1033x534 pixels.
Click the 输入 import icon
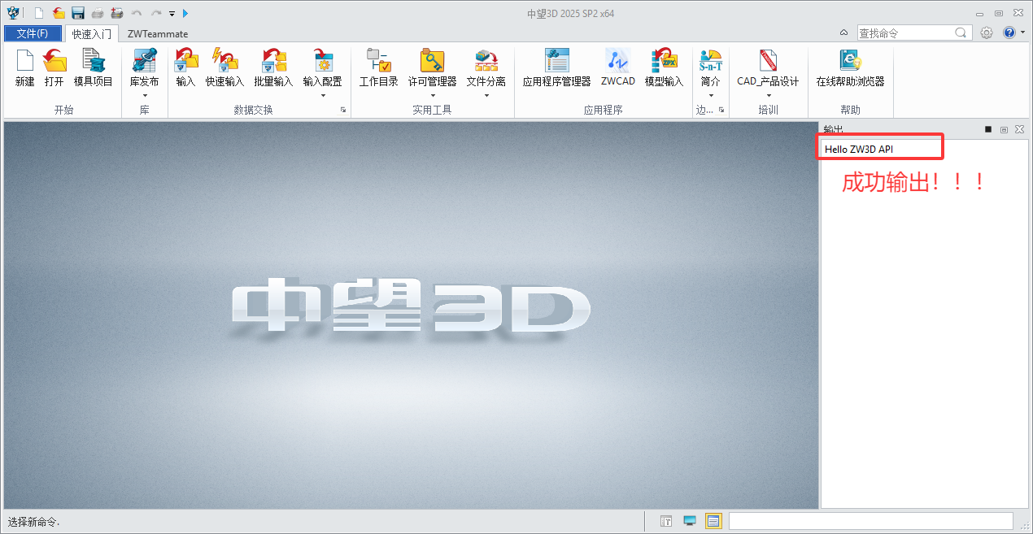[x=186, y=61]
